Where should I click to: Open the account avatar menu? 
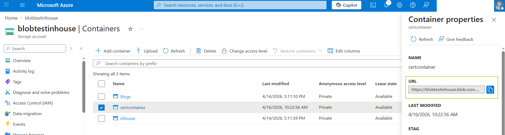tap(499, 6)
